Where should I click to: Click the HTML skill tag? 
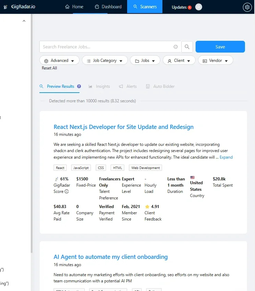click(117, 168)
